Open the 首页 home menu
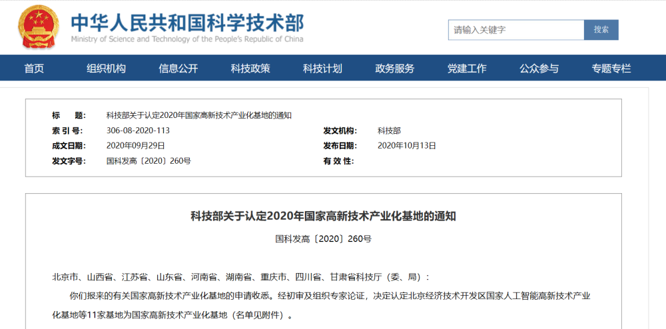This screenshot has height=329, width=666. 34,68
